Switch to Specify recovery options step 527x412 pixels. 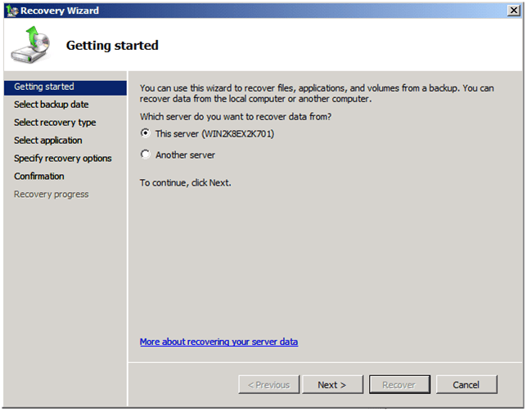click(x=63, y=159)
